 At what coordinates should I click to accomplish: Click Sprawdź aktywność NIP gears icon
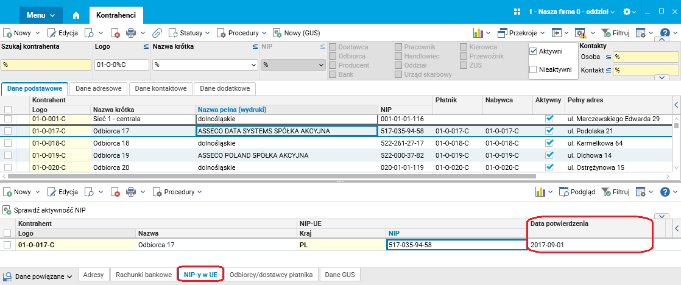pyautogui.click(x=7, y=210)
